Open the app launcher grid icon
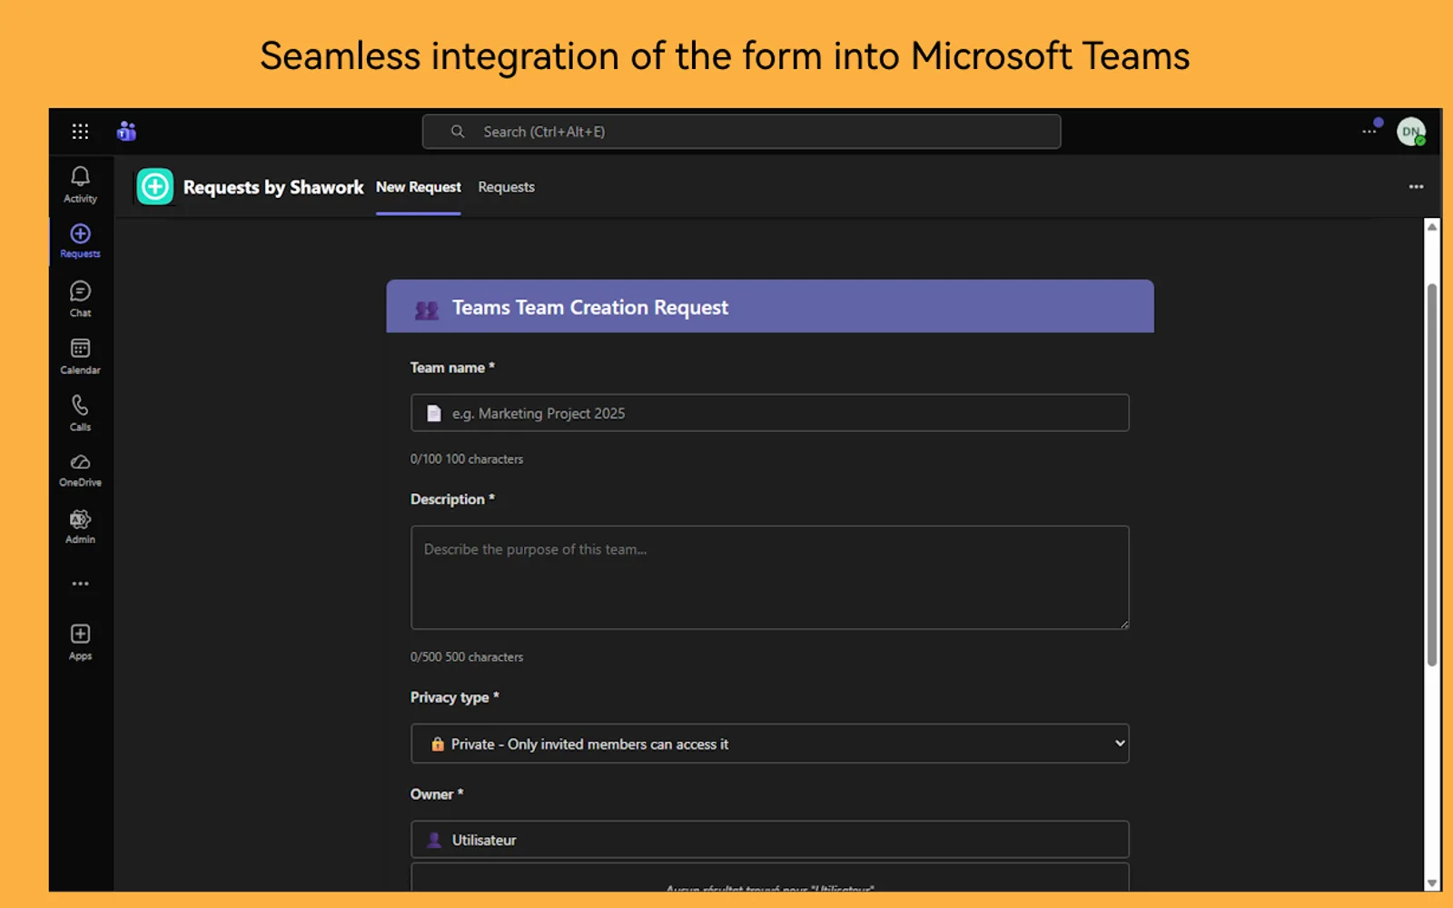1453x908 pixels. (x=80, y=132)
